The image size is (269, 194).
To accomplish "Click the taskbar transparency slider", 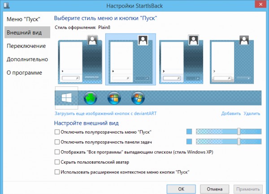I will (229, 142).
